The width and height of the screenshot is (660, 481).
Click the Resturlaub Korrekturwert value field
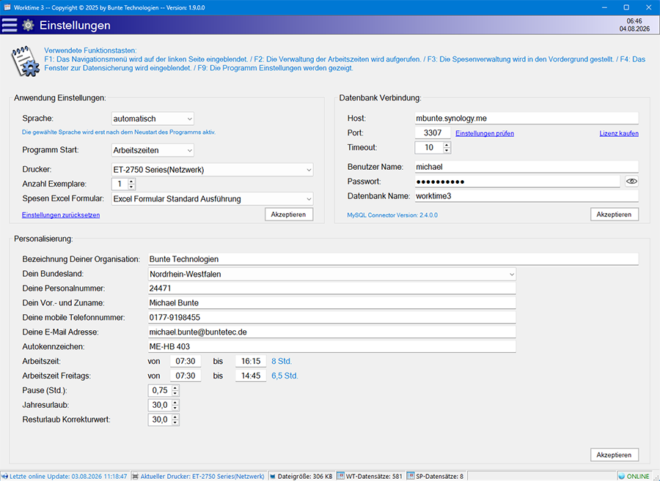pos(160,420)
